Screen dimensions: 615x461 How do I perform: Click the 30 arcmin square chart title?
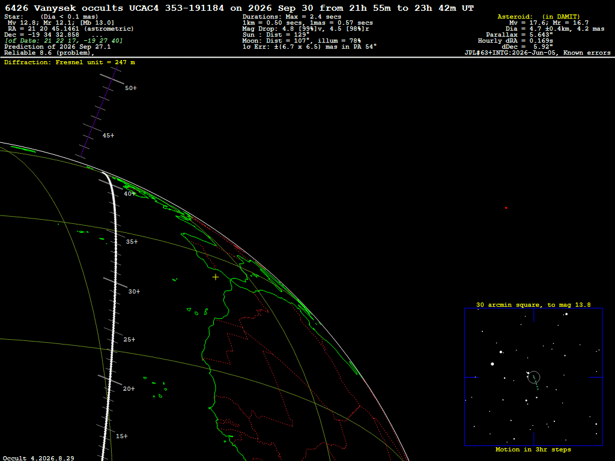click(533, 304)
